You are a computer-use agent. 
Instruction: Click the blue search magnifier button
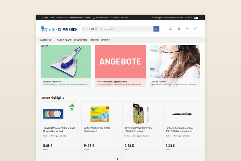[x=156, y=29]
